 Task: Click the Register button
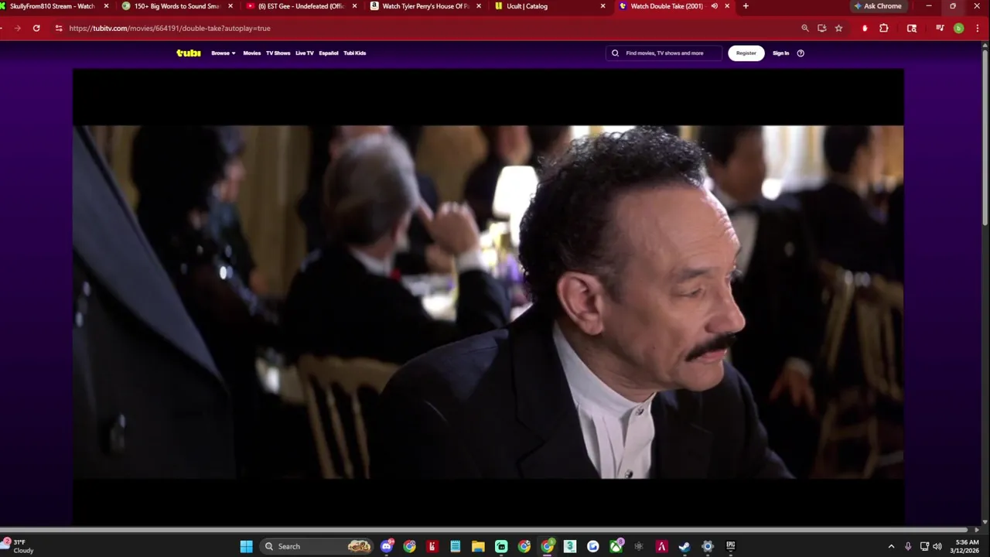point(746,53)
